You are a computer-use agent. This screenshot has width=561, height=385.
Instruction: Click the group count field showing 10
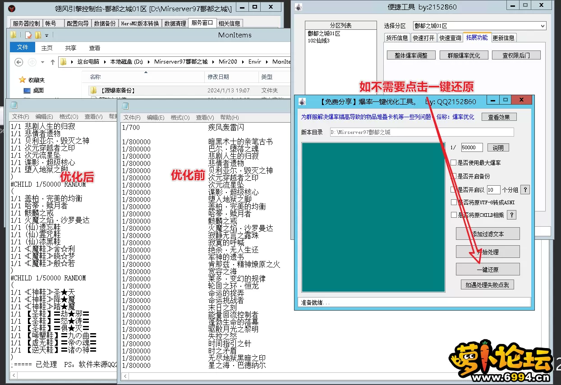[493, 190]
